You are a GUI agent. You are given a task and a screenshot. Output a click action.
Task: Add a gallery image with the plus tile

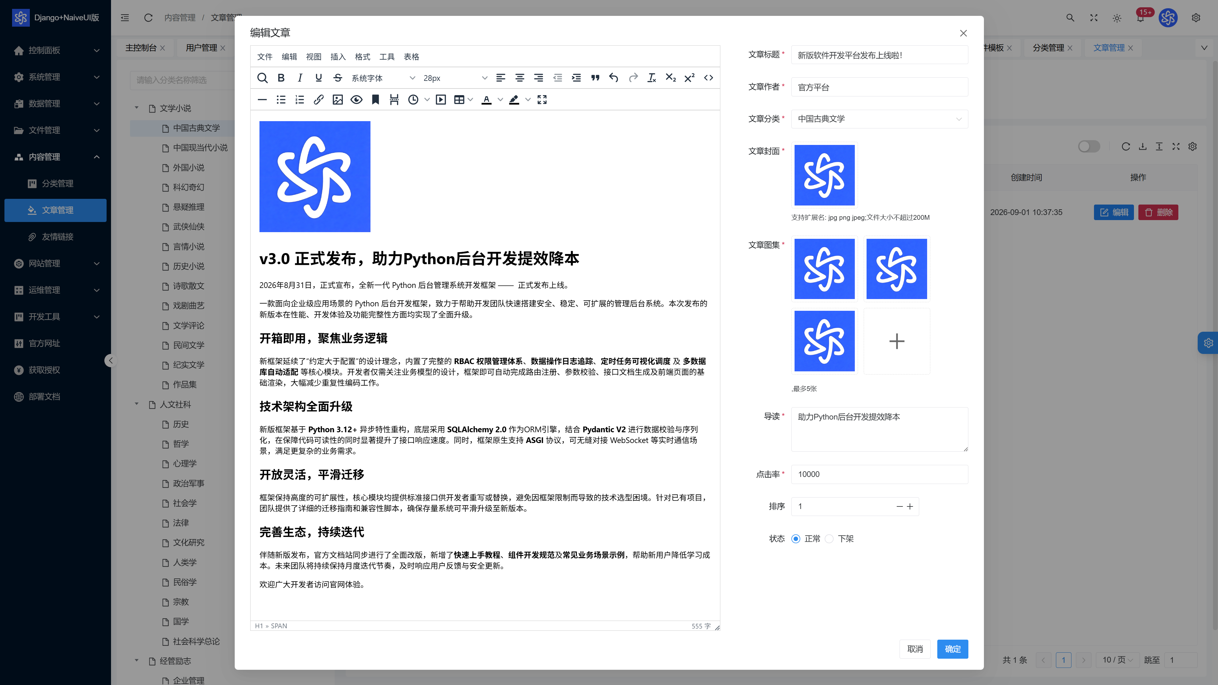[x=897, y=341]
